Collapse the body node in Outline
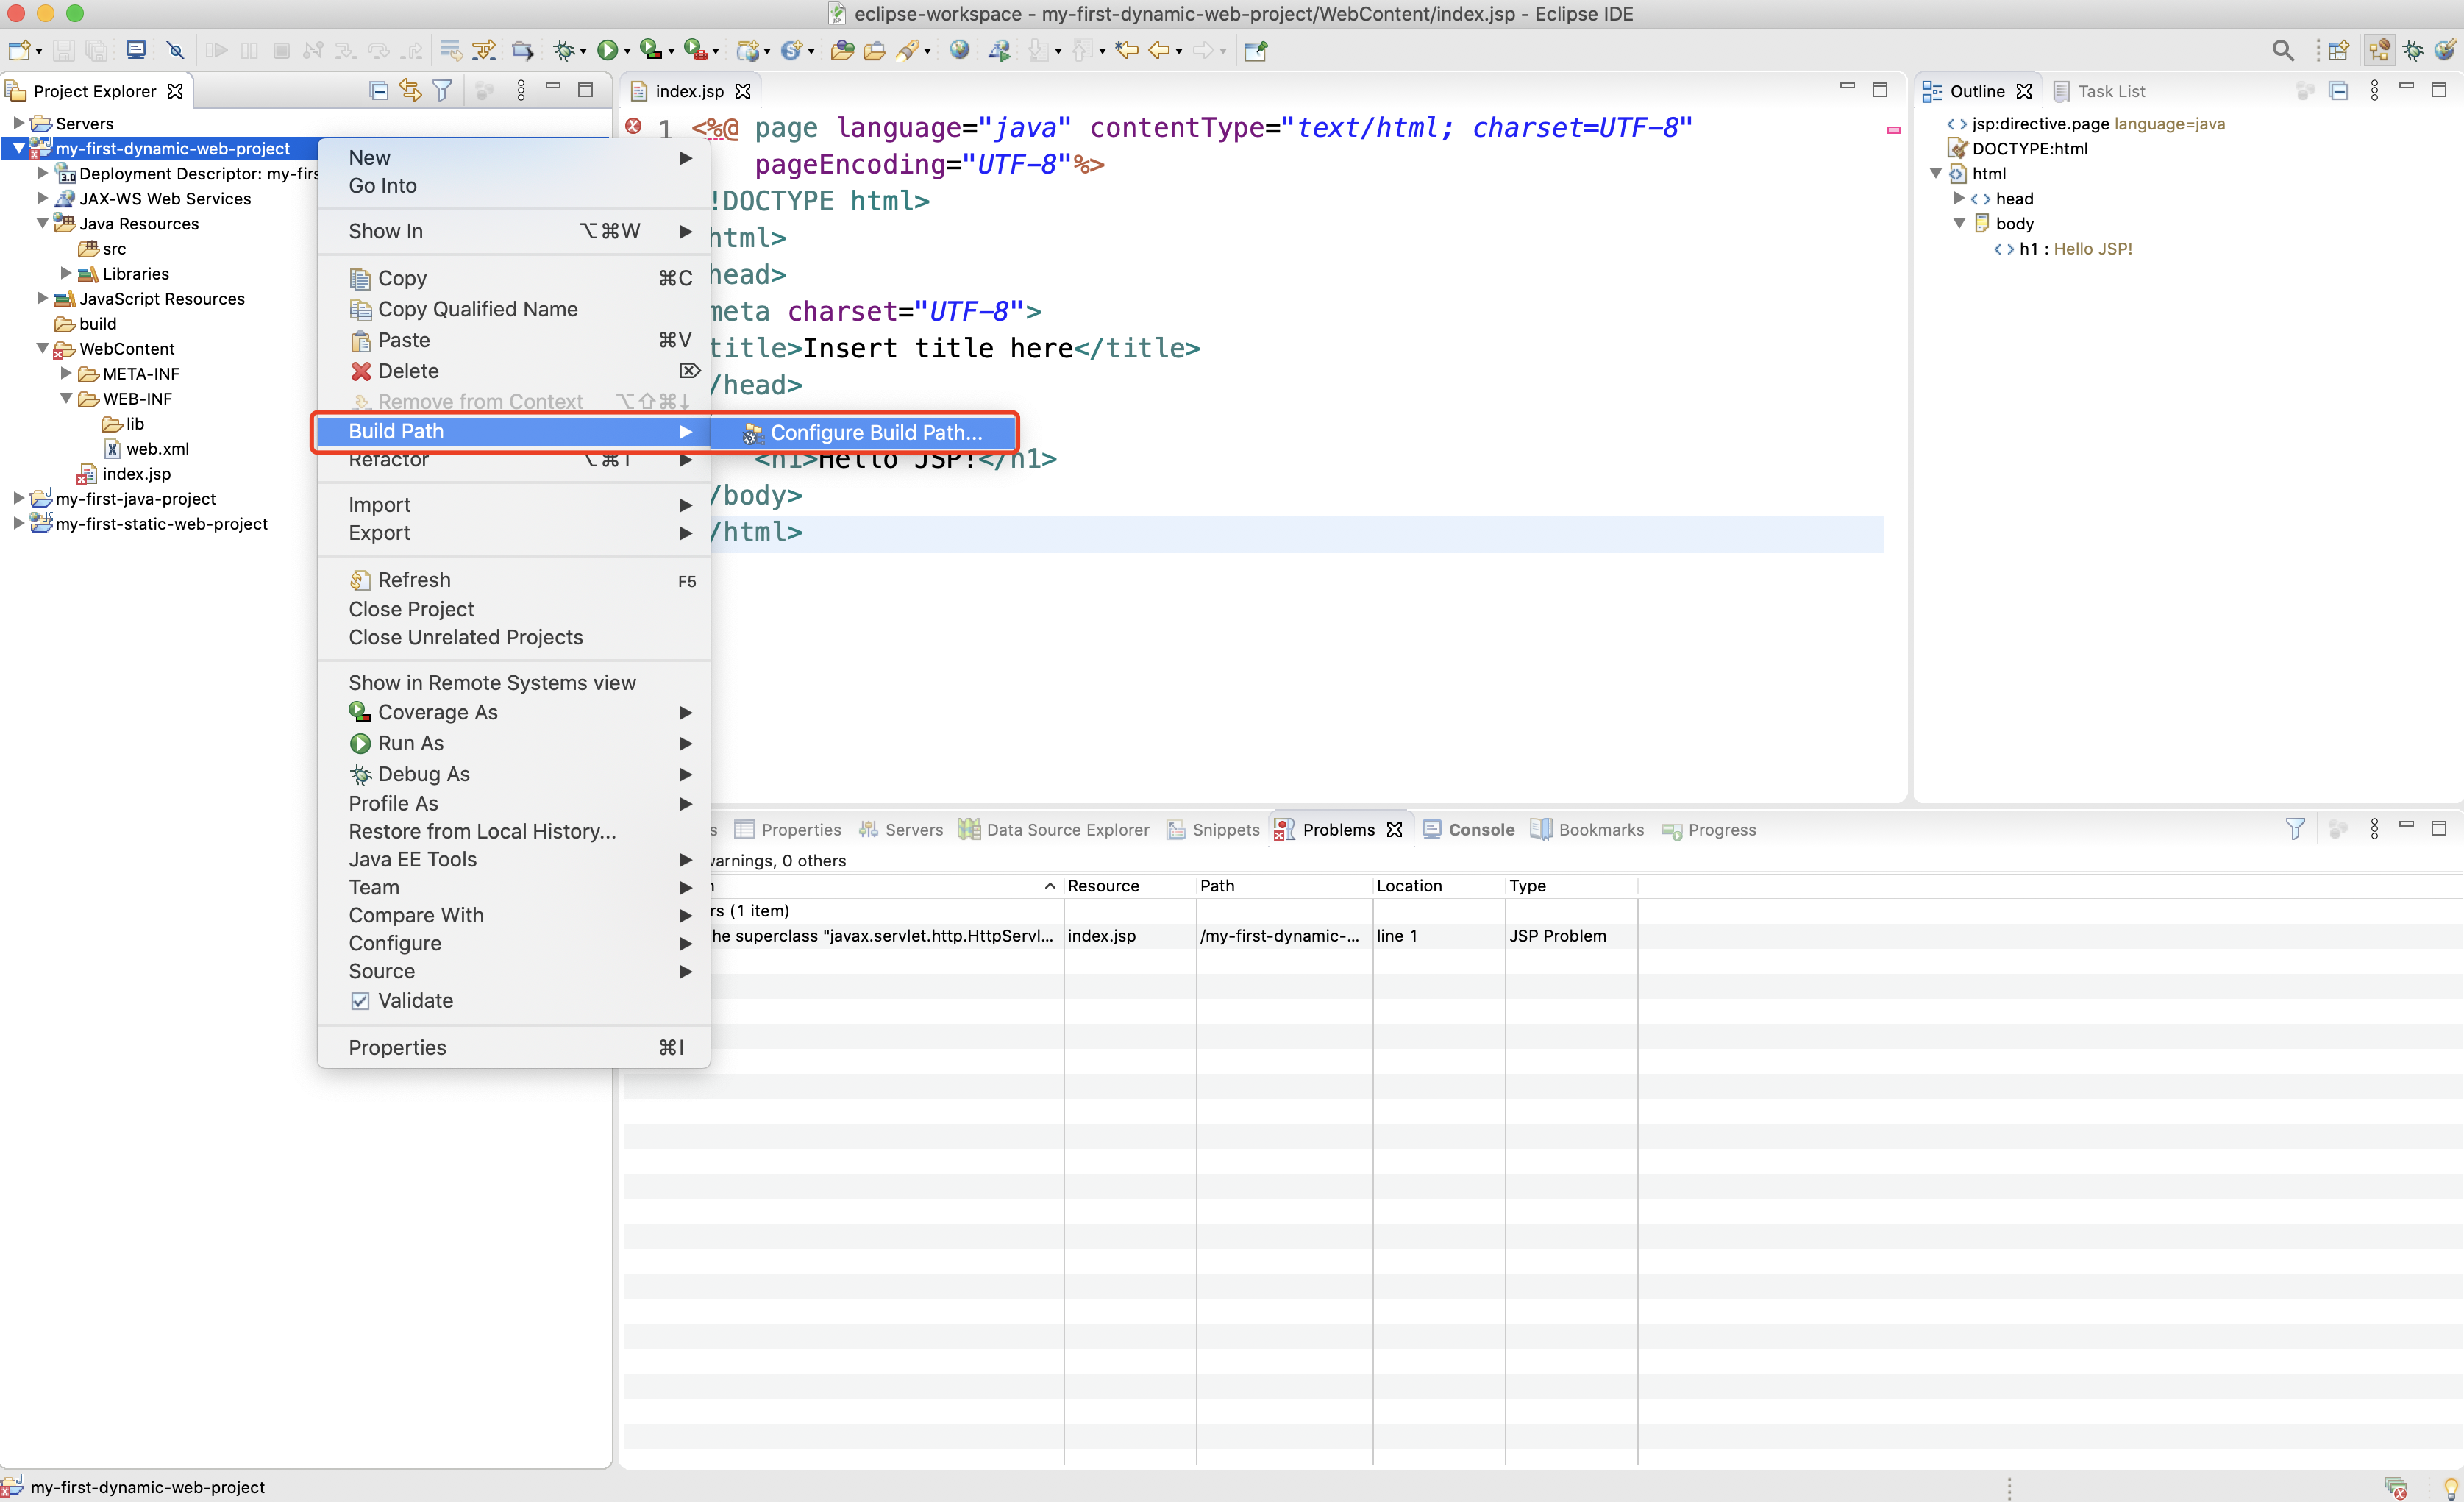This screenshot has width=2464, height=1502. 1959,223
